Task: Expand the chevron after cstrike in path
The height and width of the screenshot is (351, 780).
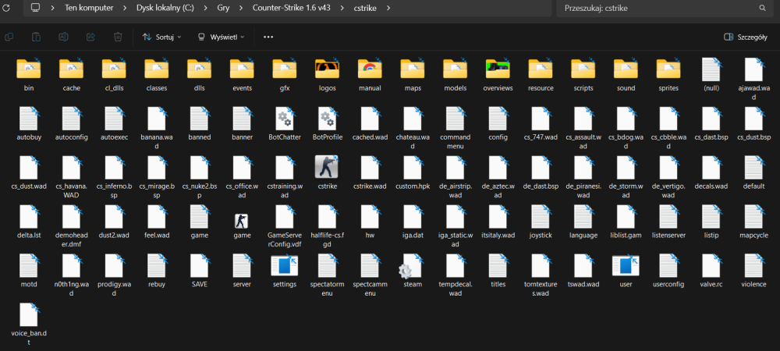Action: pos(388,8)
